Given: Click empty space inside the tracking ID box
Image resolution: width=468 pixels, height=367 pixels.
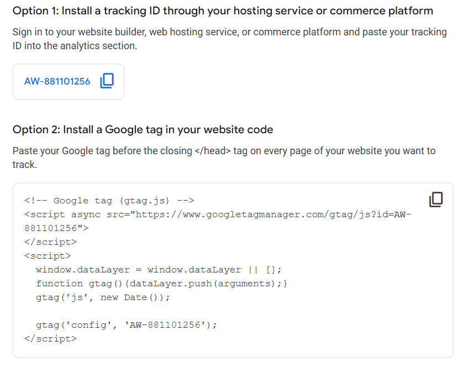Looking at the screenshot, I should pos(69,93).
